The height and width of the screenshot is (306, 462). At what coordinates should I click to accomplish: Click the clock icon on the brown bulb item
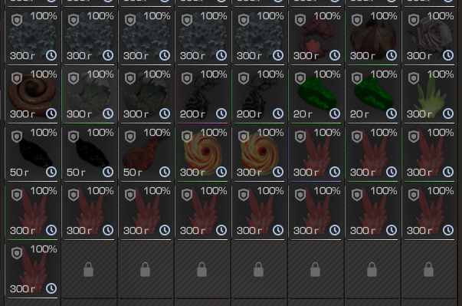(x=392, y=55)
